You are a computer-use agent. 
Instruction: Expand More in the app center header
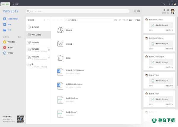tap(20, 37)
